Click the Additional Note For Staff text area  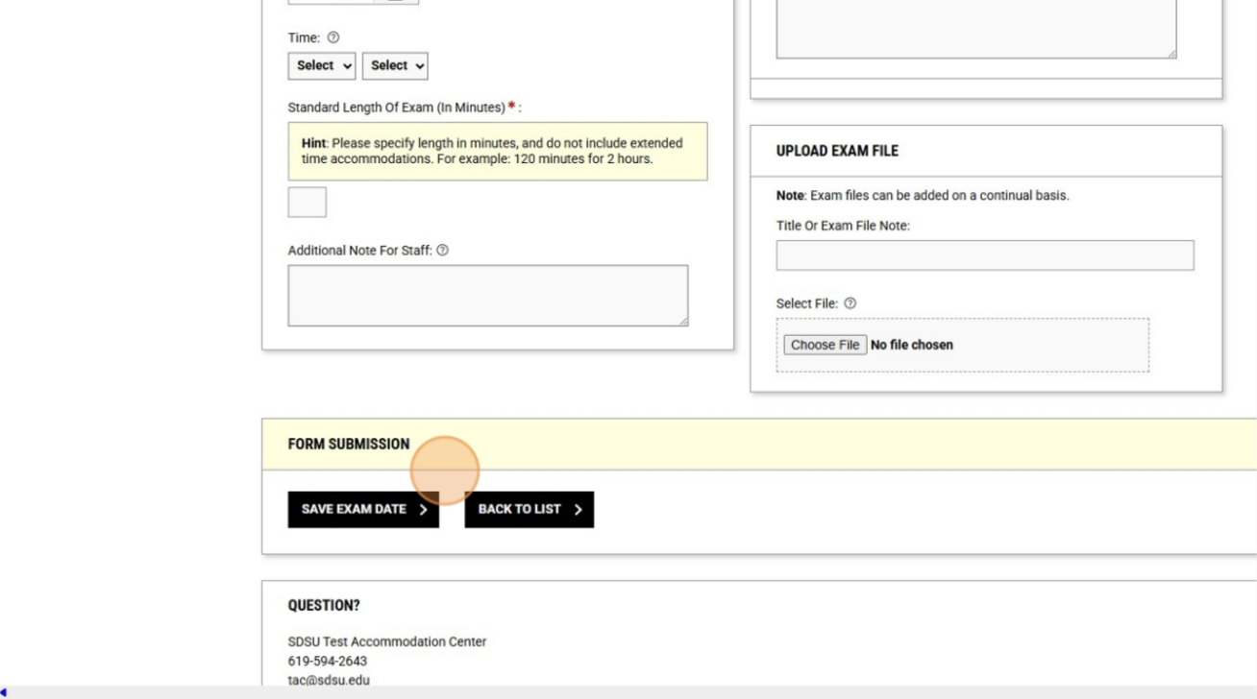pyautogui.click(x=488, y=296)
